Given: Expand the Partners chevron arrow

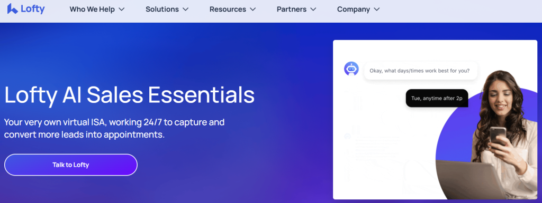Looking at the screenshot, I should [313, 9].
